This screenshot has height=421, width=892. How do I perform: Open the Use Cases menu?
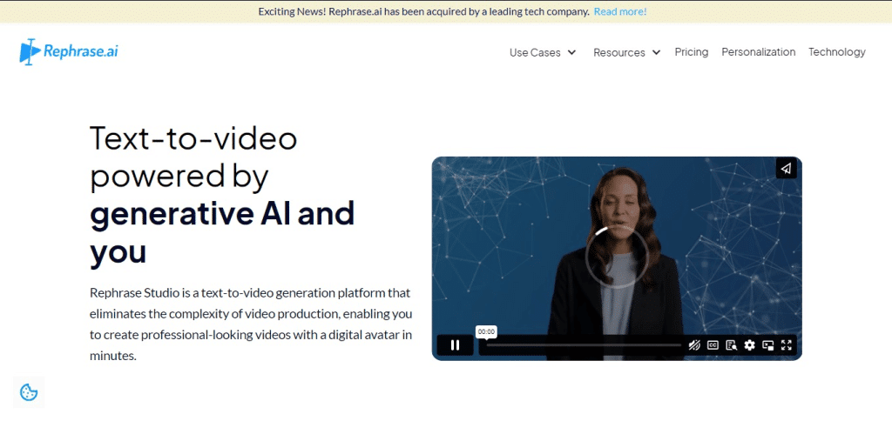click(535, 52)
